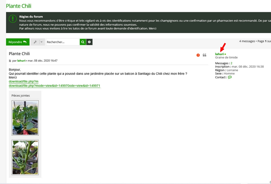Click the Plante Chili post title

pyautogui.click(x=19, y=54)
